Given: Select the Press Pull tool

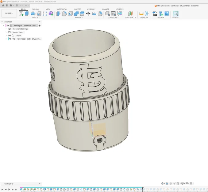Looking at the screenshot, I should [58, 14].
